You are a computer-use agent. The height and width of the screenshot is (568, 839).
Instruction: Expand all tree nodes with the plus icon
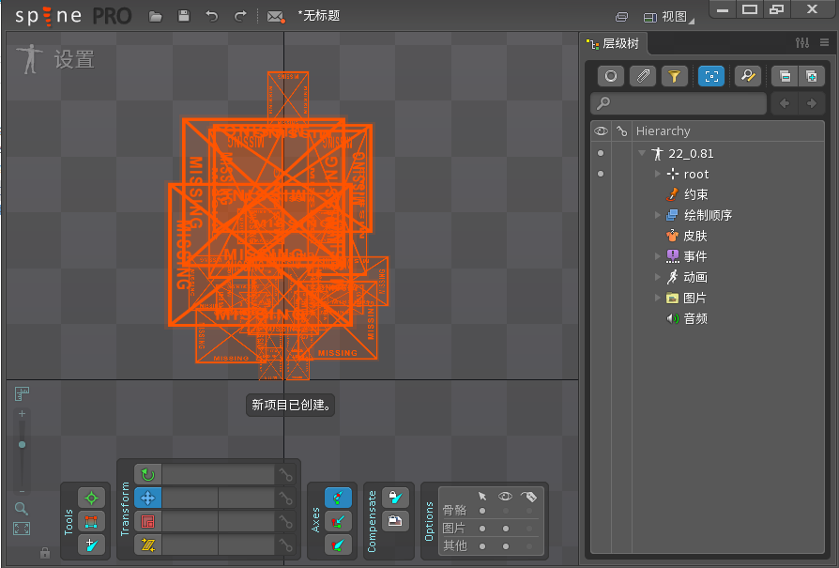pyautogui.click(x=811, y=77)
